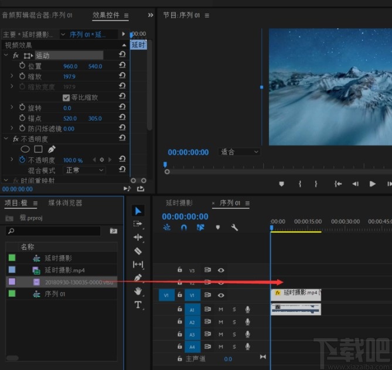This screenshot has width=392, height=370.
Task: Create a free-draw pen opacity mask
Action: [52, 149]
